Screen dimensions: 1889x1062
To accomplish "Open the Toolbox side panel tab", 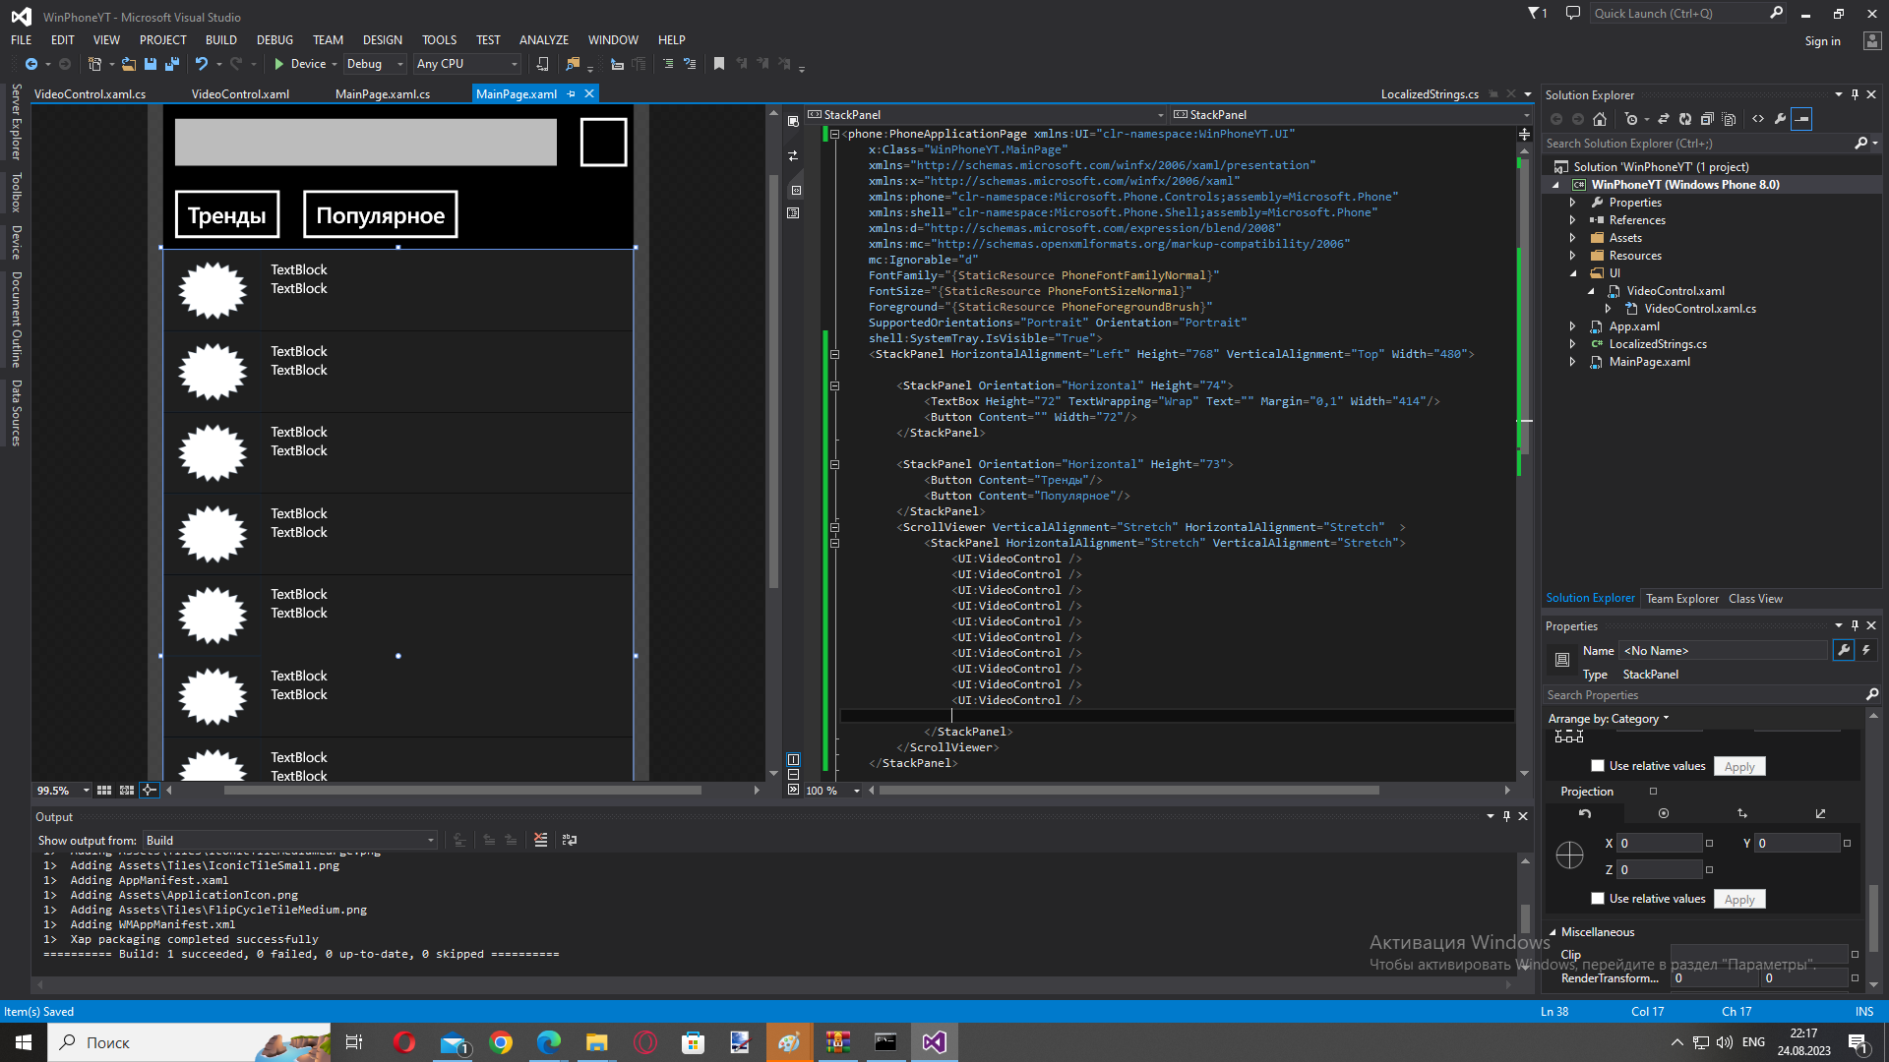I will [x=16, y=193].
